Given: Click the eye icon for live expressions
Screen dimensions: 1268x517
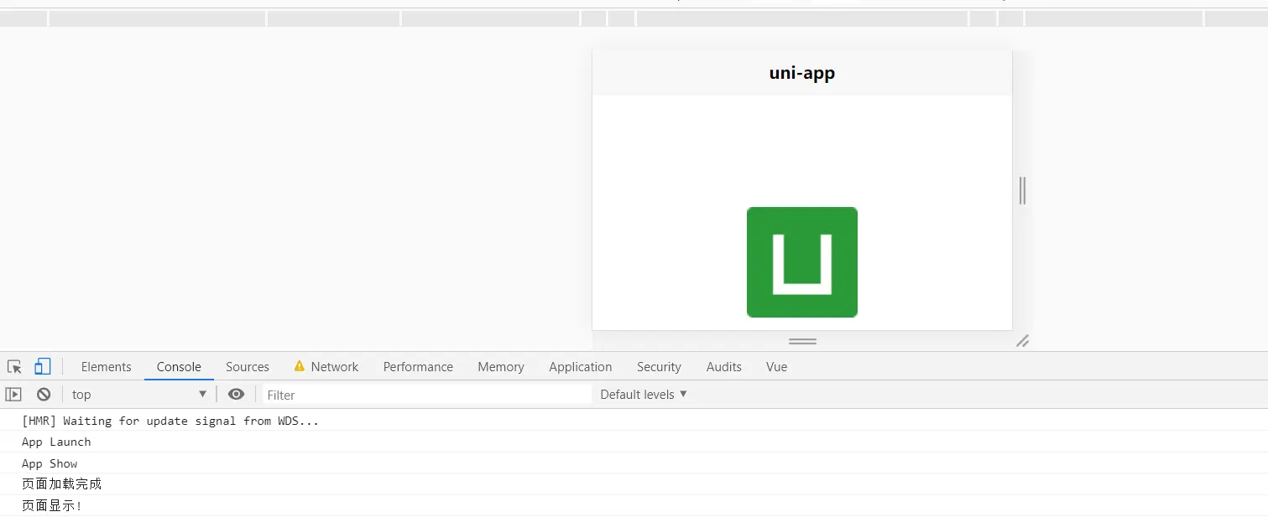Looking at the screenshot, I should tap(237, 394).
